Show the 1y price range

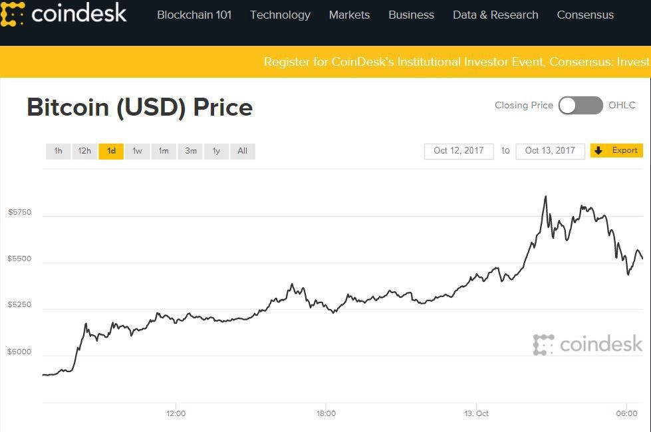pos(216,152)
